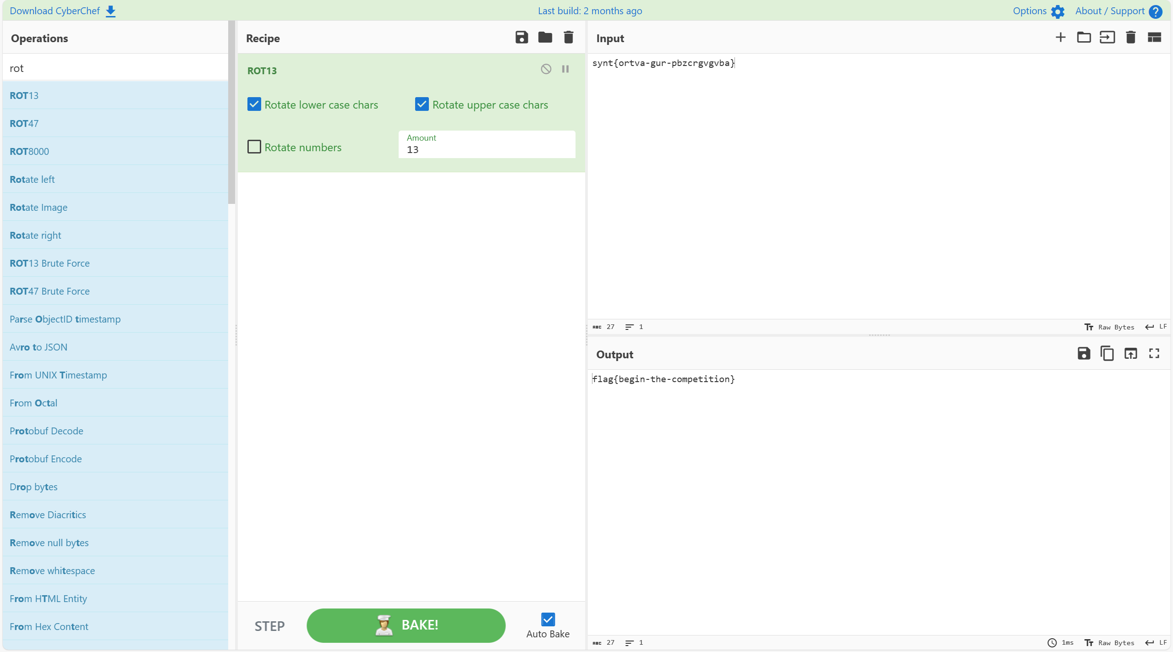Select Remove null bytes operation

tap(115, 543)
